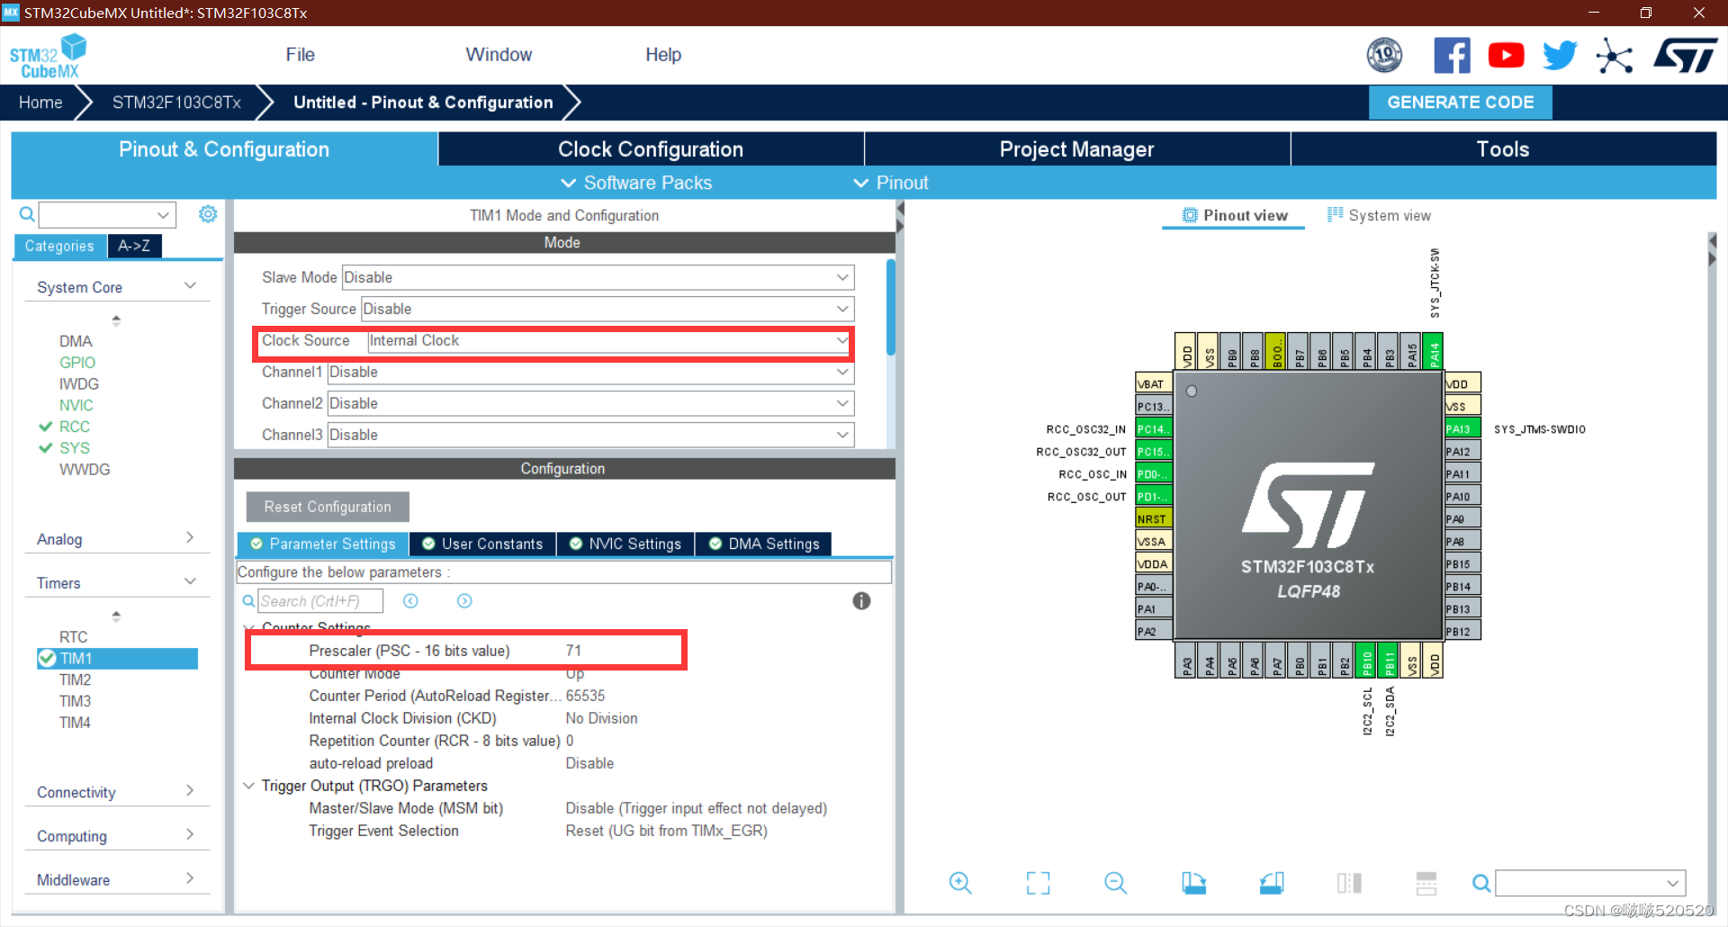
Task: Open the Software Packs dropdown
Action: (636, 183)
